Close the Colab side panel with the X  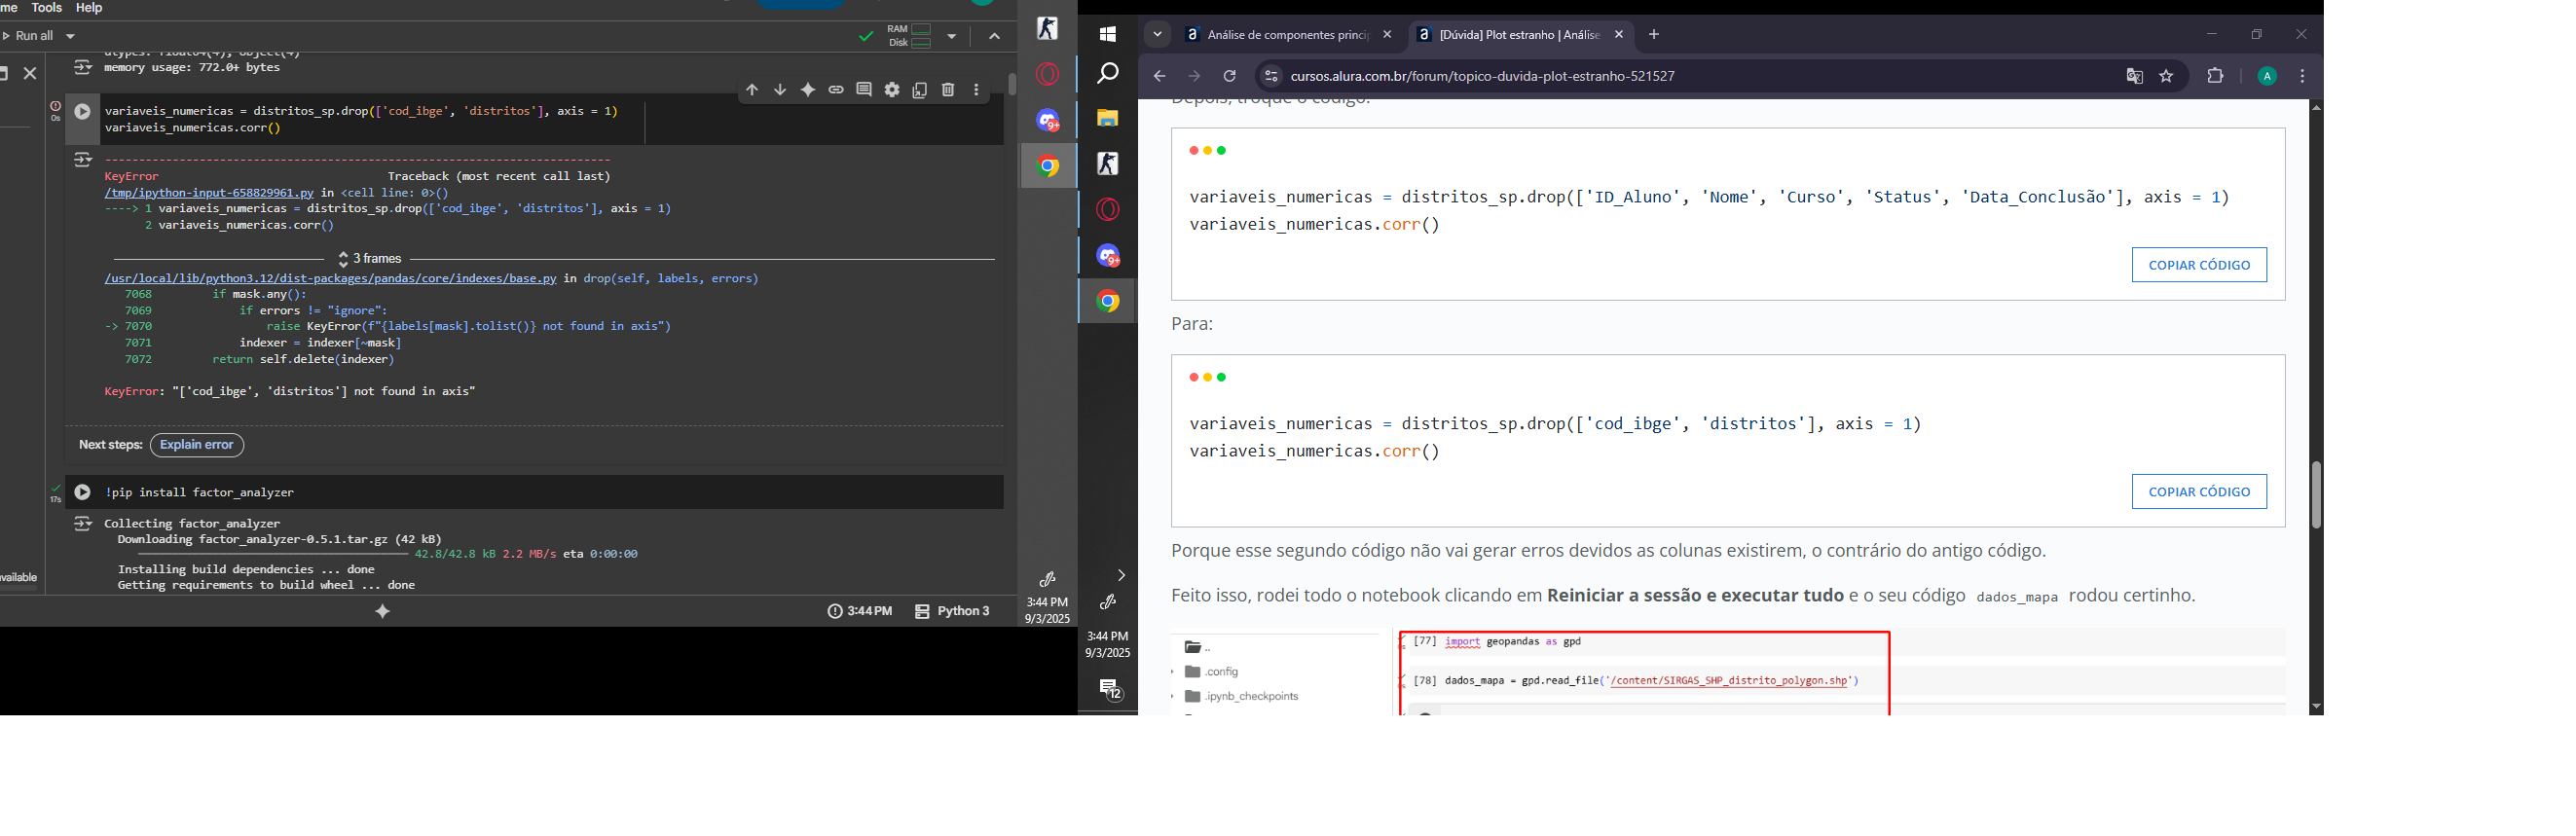[30, 73]
